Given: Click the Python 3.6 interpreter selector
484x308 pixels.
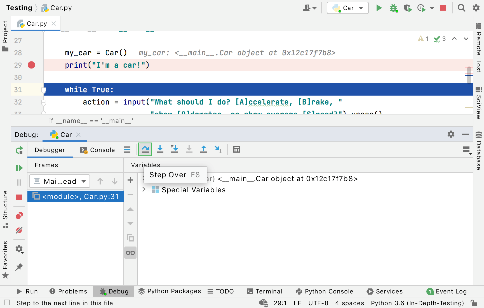Looking at the screenshot, I should point(417,303).
